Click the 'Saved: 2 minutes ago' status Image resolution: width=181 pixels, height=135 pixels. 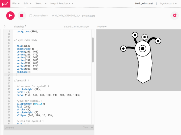pos(76,27)
